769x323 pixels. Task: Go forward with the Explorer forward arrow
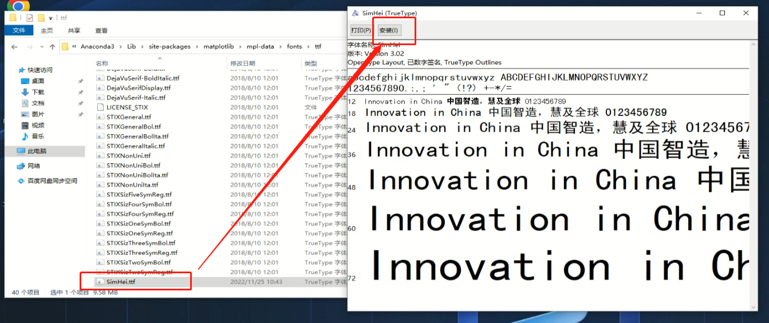click(30, 47)
